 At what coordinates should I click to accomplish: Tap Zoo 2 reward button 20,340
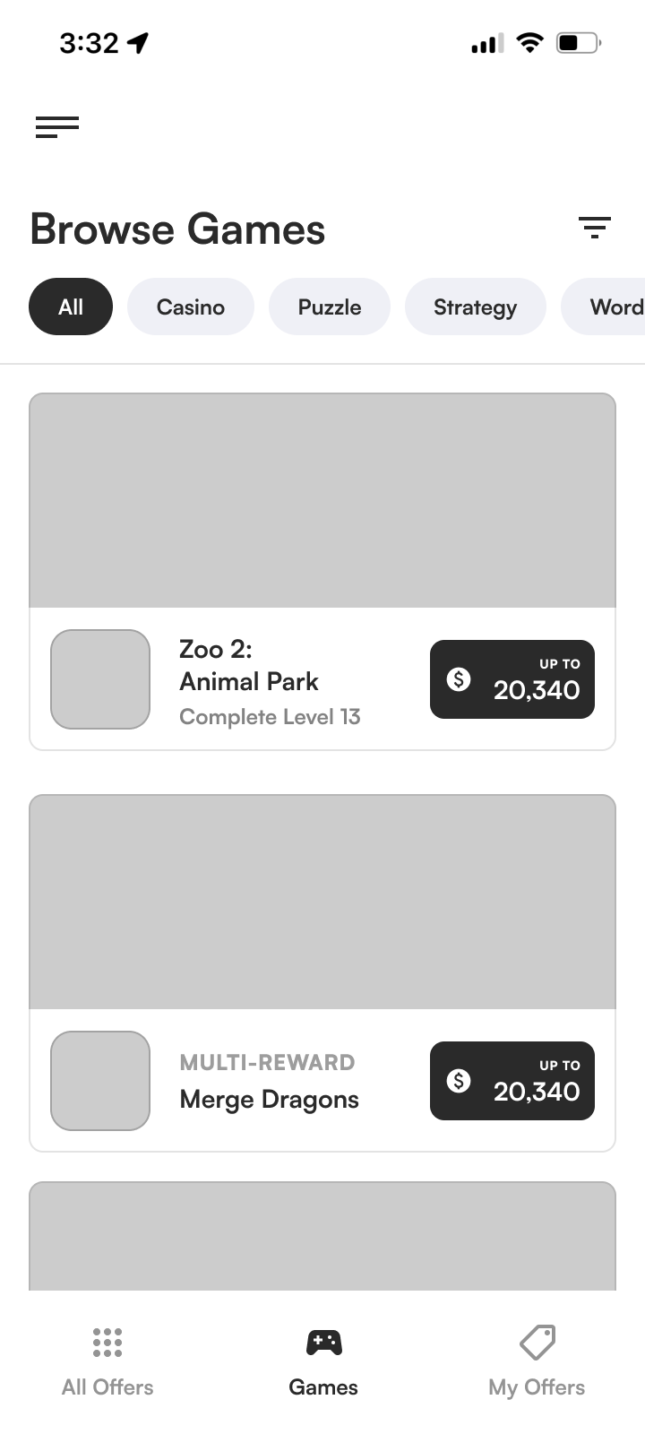coord(512,679)
